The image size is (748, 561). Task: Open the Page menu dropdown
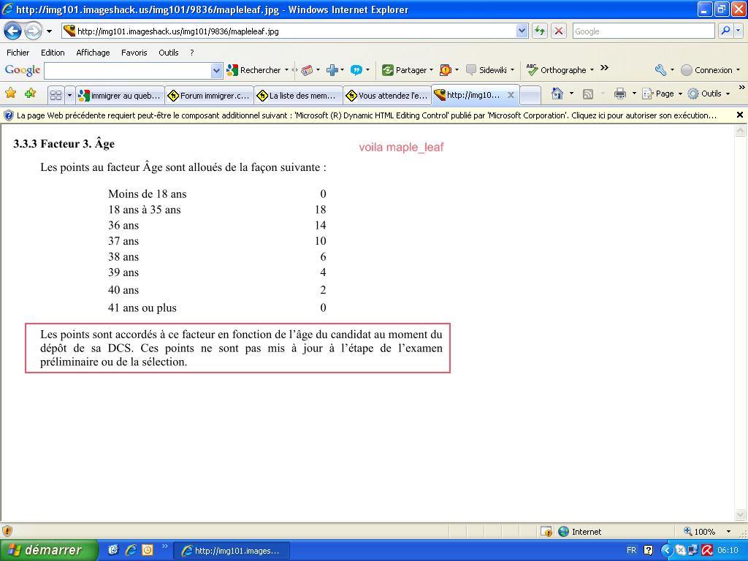[x=664, y=93]
